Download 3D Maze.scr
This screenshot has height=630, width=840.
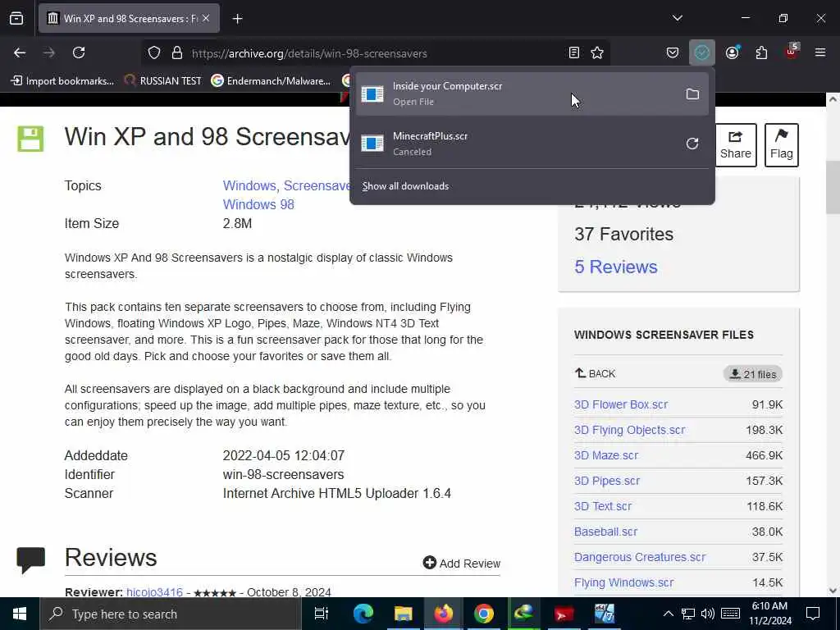point(606,455)
